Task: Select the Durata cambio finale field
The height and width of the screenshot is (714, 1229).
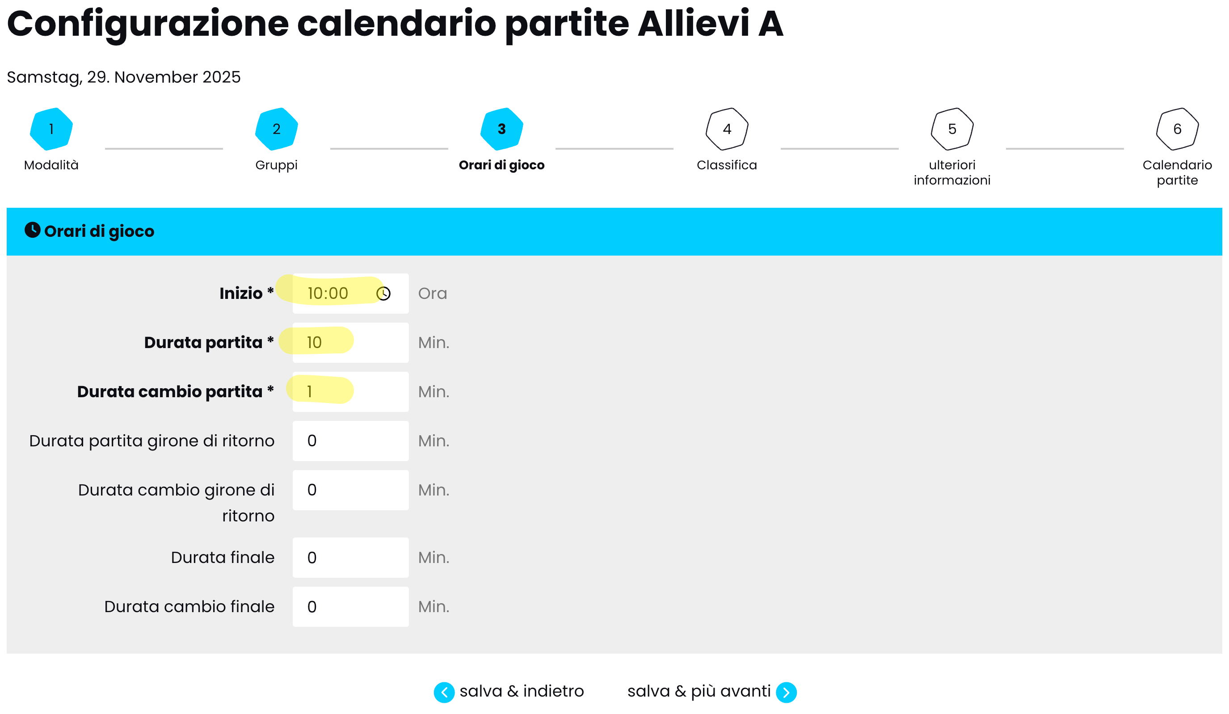Action: click(350, 607)
